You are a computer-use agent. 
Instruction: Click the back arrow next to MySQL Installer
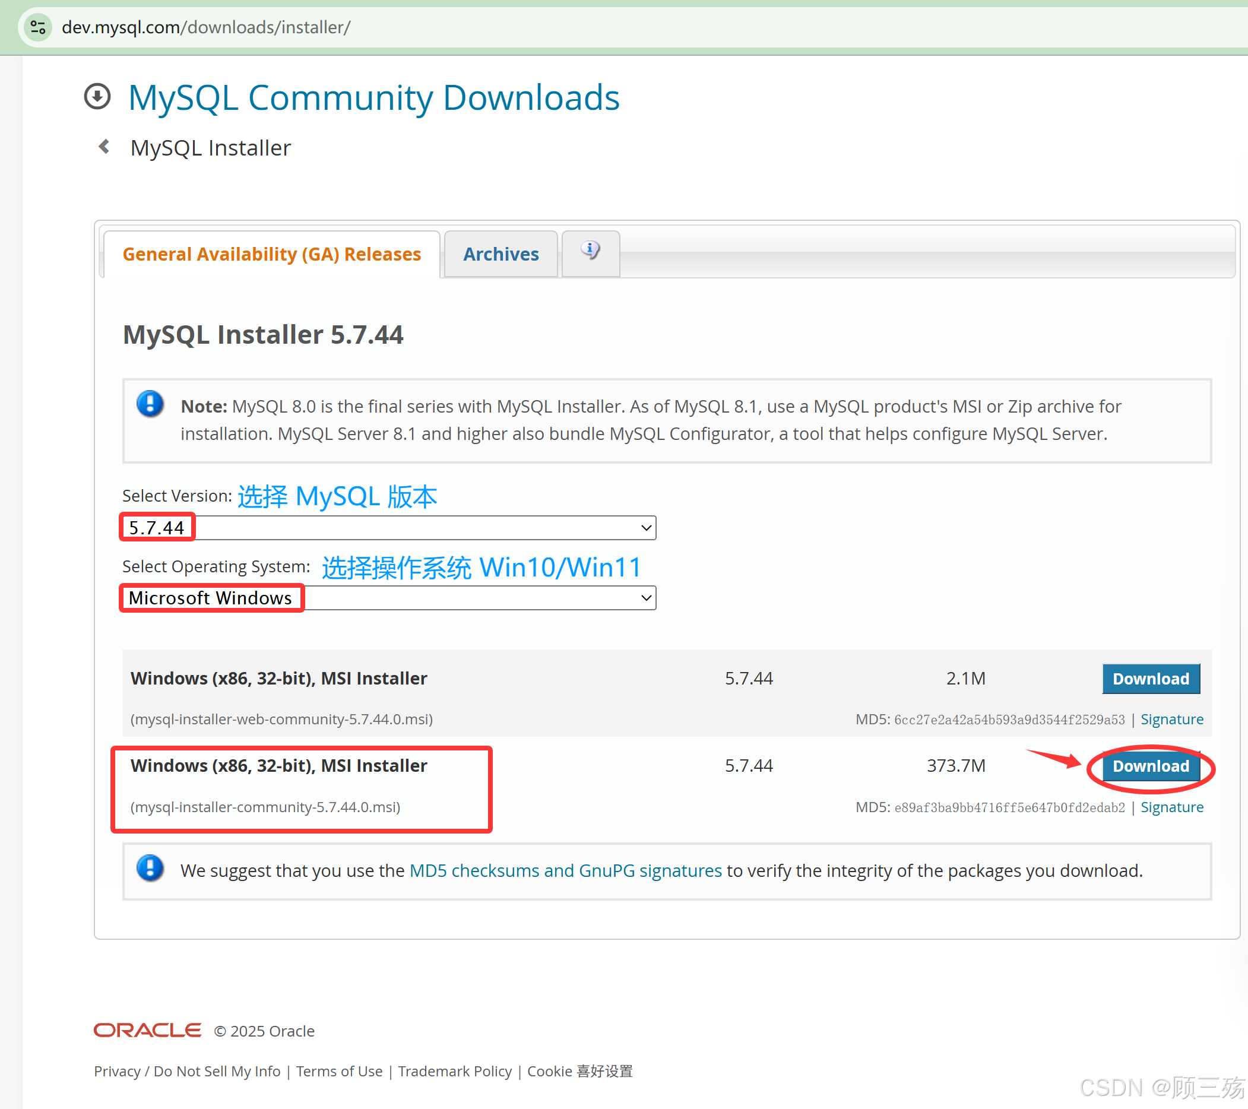[104, 147]
